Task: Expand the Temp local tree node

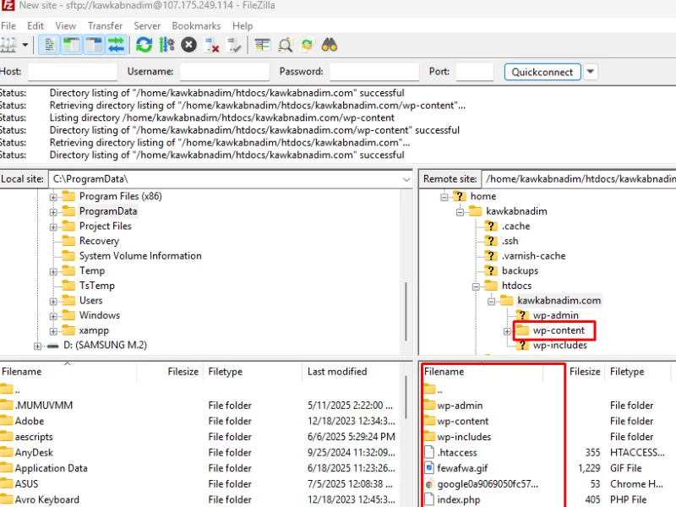Action: point(53,271)
